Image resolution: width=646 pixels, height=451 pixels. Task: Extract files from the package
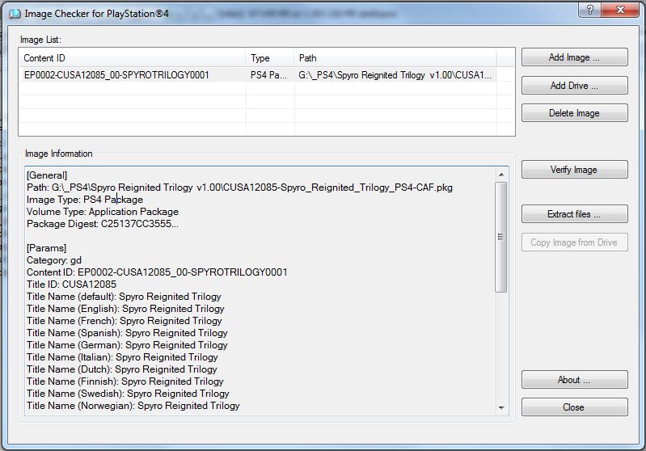click(574, 213)
